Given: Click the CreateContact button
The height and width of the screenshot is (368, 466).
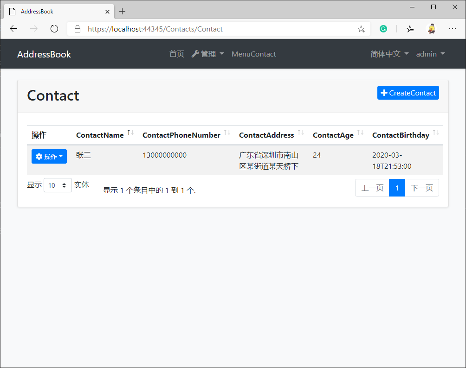Looking at the screenshot, I should click(x=408, y=93).
